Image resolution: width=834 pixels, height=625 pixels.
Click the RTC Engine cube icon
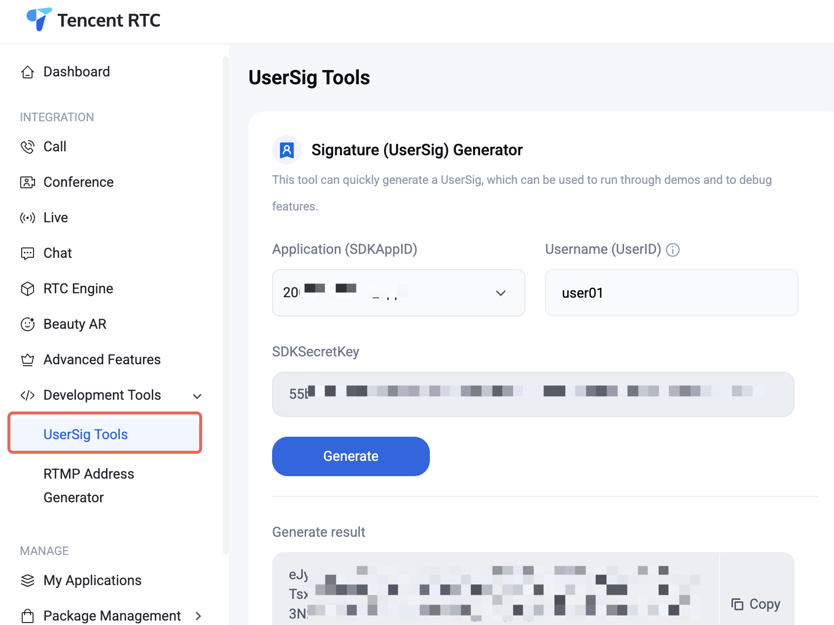pos(28,289)
